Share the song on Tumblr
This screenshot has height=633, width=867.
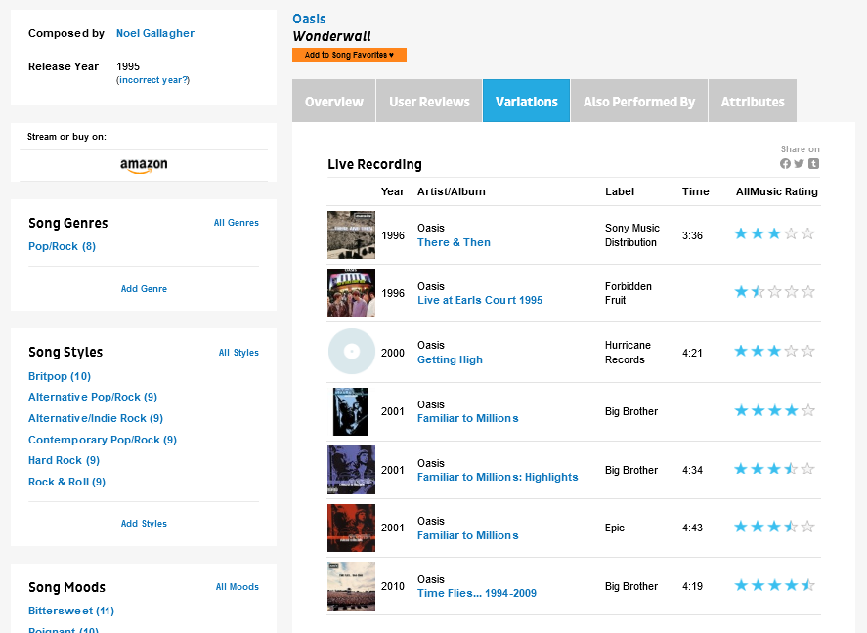pos(813,164)
